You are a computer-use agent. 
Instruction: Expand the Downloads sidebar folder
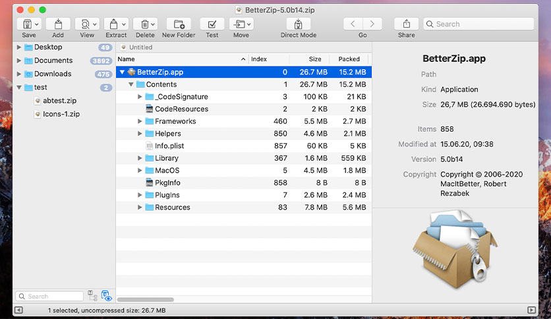tap(19, 74)
